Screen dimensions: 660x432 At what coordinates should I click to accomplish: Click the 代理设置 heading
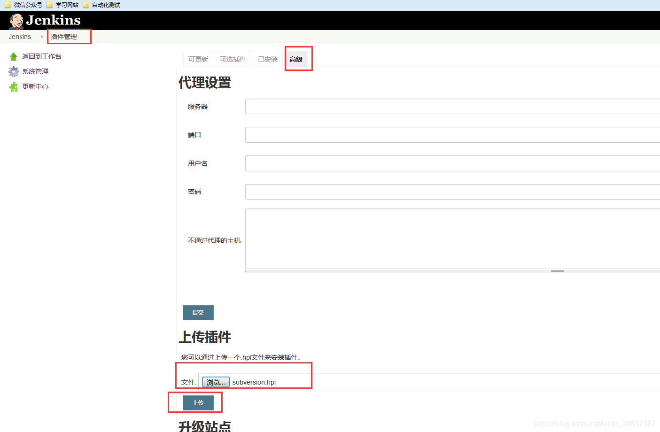[x=205, y=83]
